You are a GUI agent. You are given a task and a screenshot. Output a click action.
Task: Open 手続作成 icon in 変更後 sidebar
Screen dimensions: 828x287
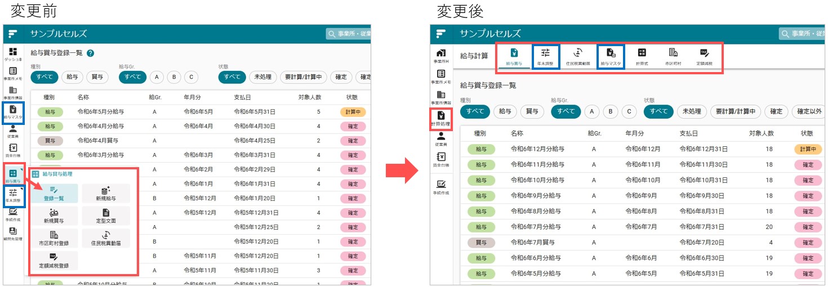(441, 187)
